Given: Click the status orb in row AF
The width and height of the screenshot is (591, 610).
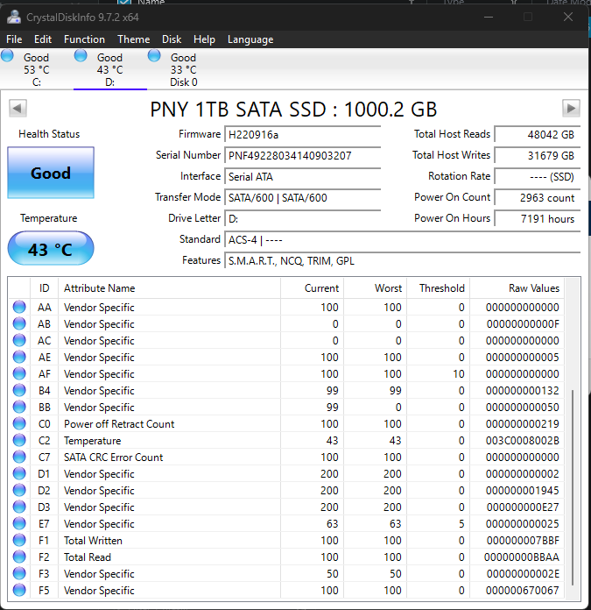Looking at the screenshot, I should coord(19,373).
